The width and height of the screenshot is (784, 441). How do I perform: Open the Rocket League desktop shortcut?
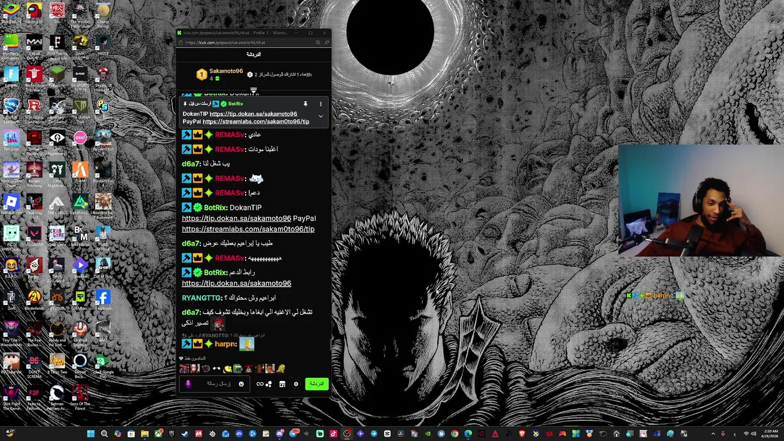pos(11,107)
